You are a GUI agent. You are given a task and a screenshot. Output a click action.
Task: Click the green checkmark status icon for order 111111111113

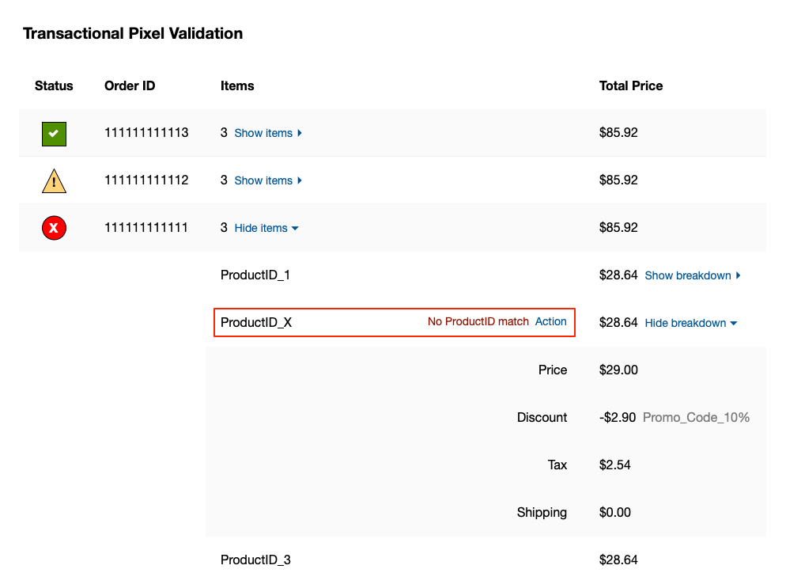click(54, 134)
